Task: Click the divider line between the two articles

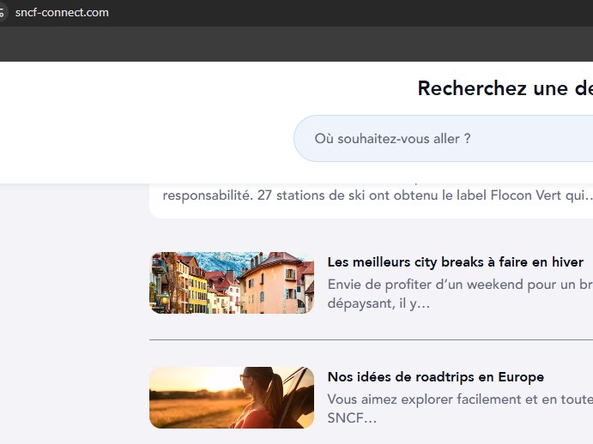Action: tap(371, 340)
